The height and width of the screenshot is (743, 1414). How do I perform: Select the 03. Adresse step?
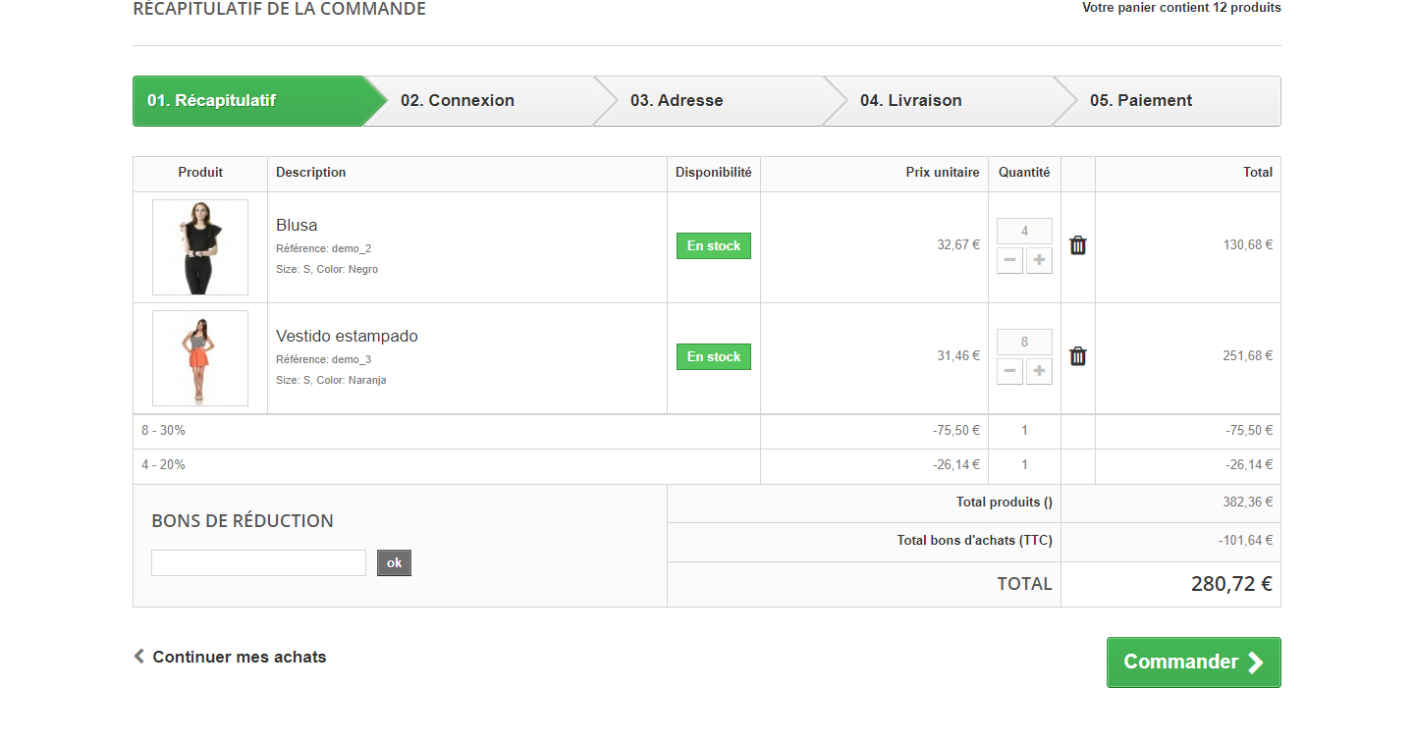677,101
